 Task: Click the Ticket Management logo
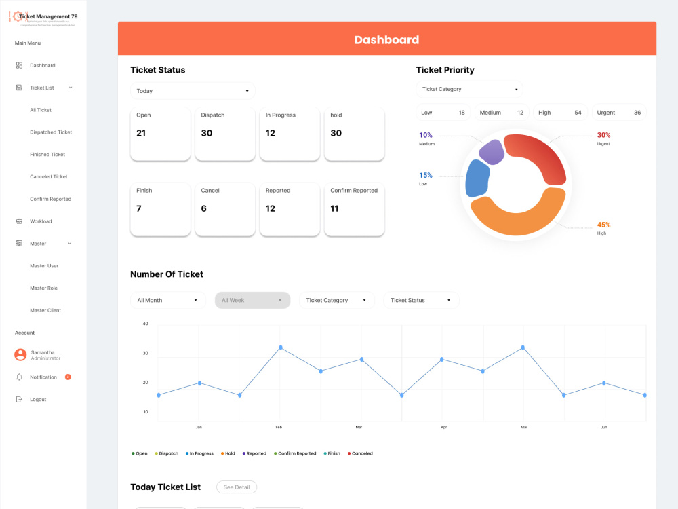(x=43, y=18)
